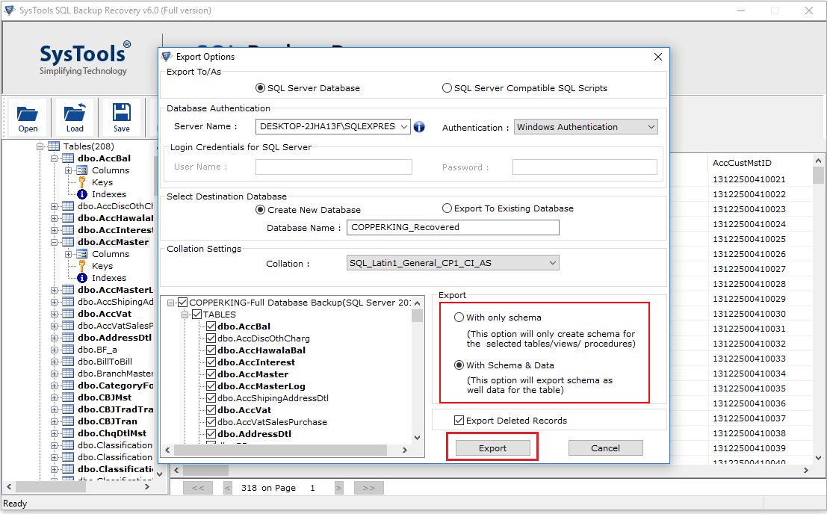Screen dimensions: 827x514
Task: Select dbo.AccInterest in export list
Action: tap(256, 362)
